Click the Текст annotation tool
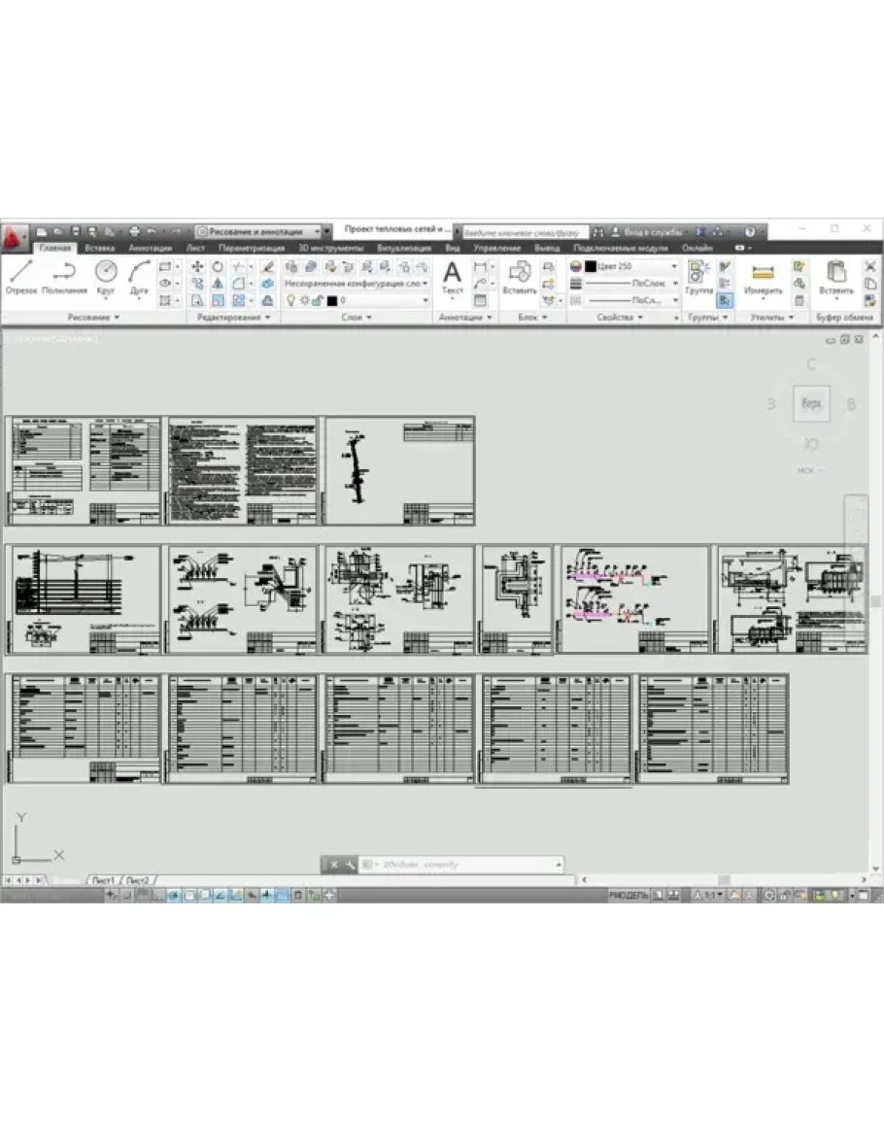The image size is (884, 1122). pos(452,277)
